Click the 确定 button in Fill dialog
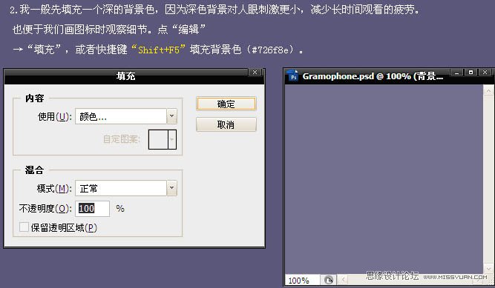The height and width of the screenshot is (288, 495). pos(226,104)
